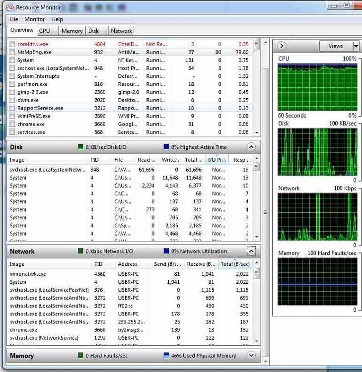This screenshot has height=372, width=362.
Task: Click the Memory section header title
Action: click(x=22, y=356)
